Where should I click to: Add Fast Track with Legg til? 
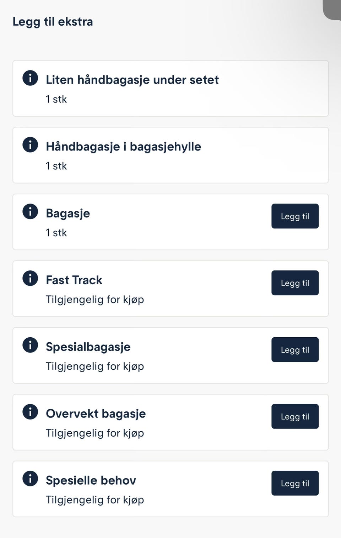tap(295, 283)
